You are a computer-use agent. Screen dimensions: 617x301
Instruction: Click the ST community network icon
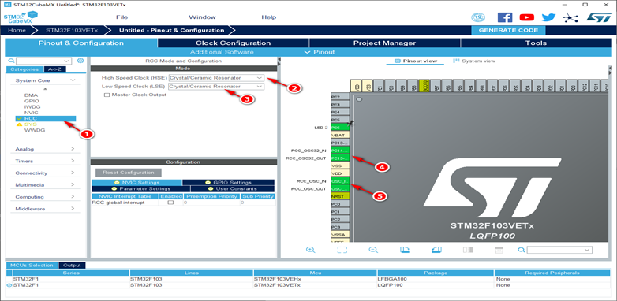pyautogui.click(x=570, y=17)
